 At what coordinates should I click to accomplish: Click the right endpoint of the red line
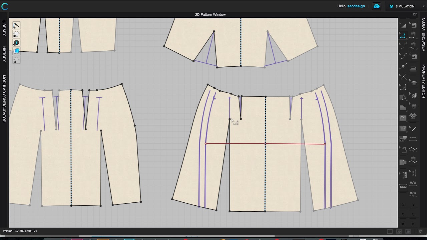pyautogui.click(x=325, y=144)
